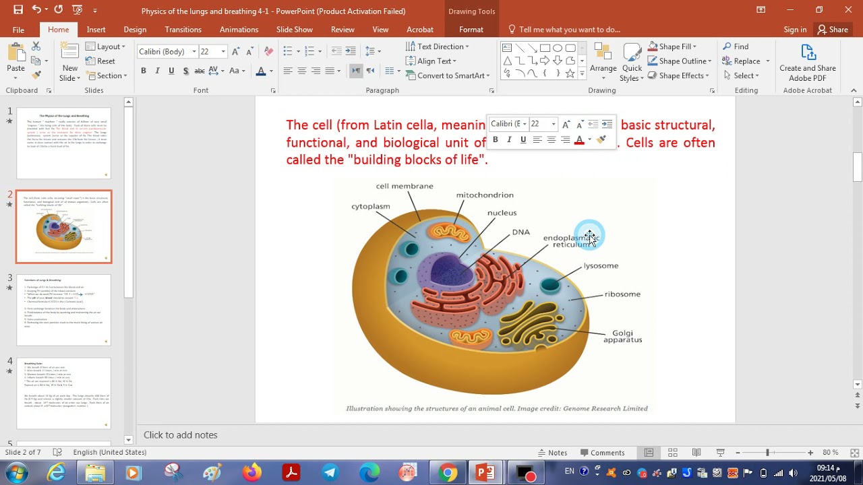Open Adobe Acrobat from taskbar
The image size is (863, 485).
pyautogui.click(x=291, y=473)
